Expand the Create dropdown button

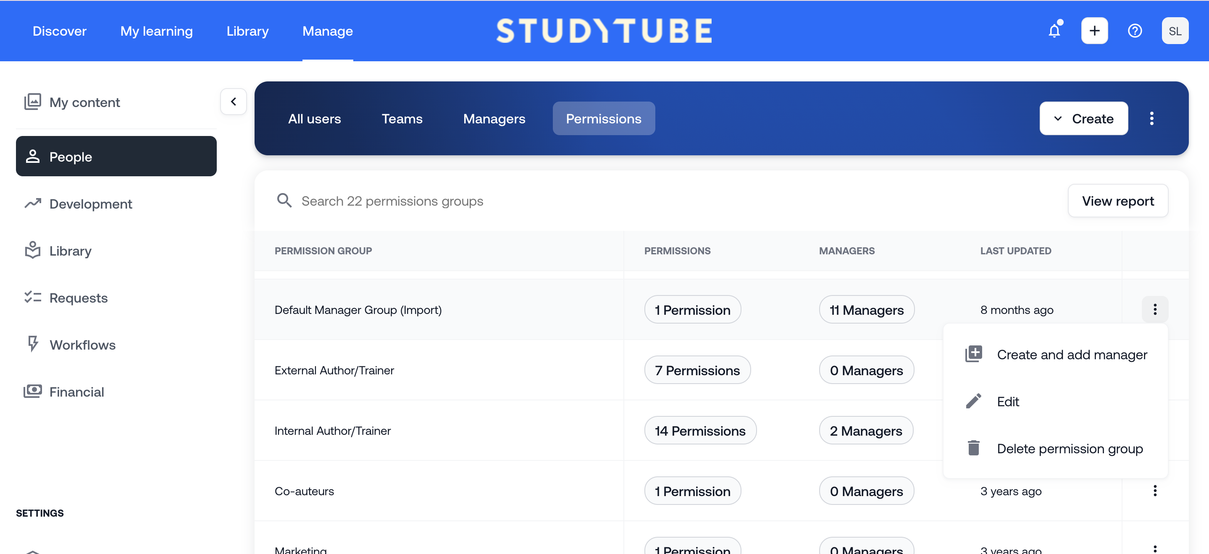1083,119
